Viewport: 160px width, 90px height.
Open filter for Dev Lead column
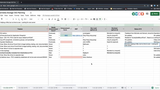click(x=105, y=29)
